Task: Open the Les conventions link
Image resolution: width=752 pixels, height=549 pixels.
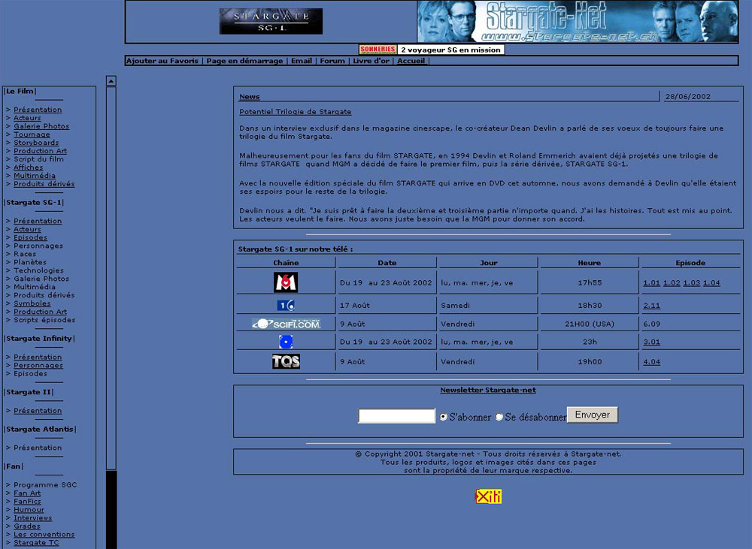Action: click(44, 534)
